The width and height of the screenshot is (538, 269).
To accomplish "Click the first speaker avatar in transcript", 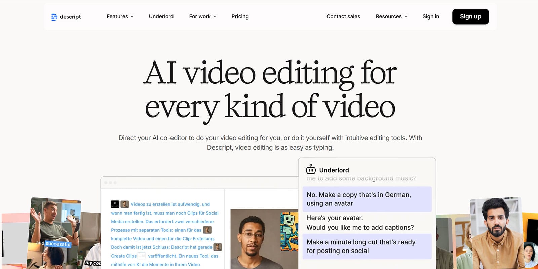I will [125, 204].
